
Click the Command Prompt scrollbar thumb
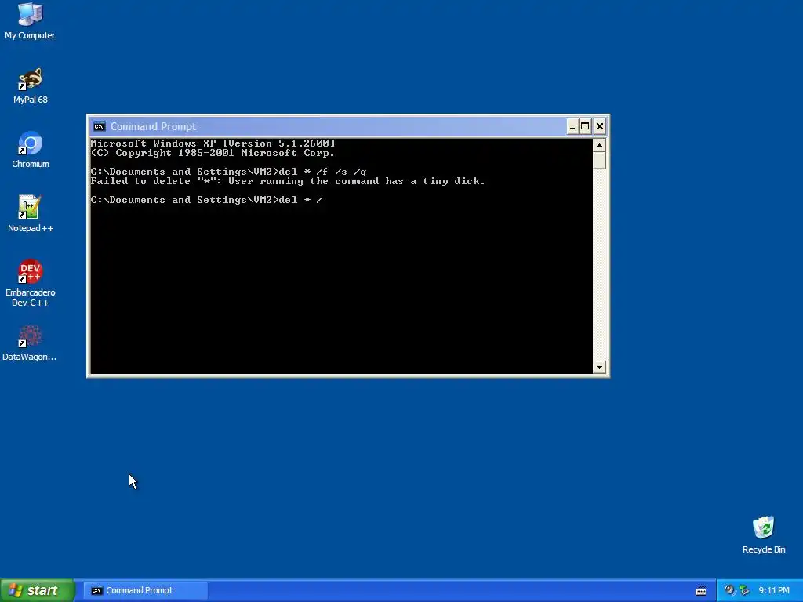coord(599,160)
